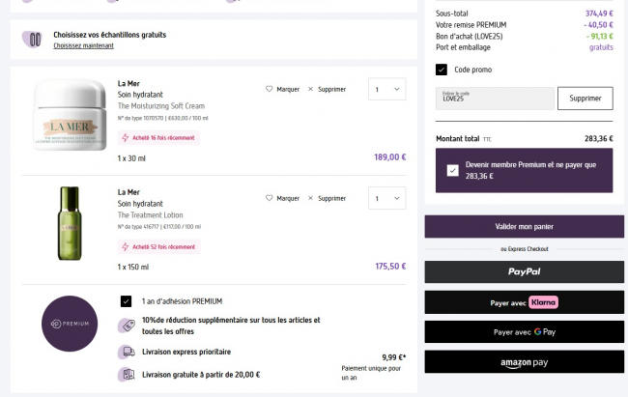
Task: Click heart icon for The Treatment Lotion
Action: [270, 198]
